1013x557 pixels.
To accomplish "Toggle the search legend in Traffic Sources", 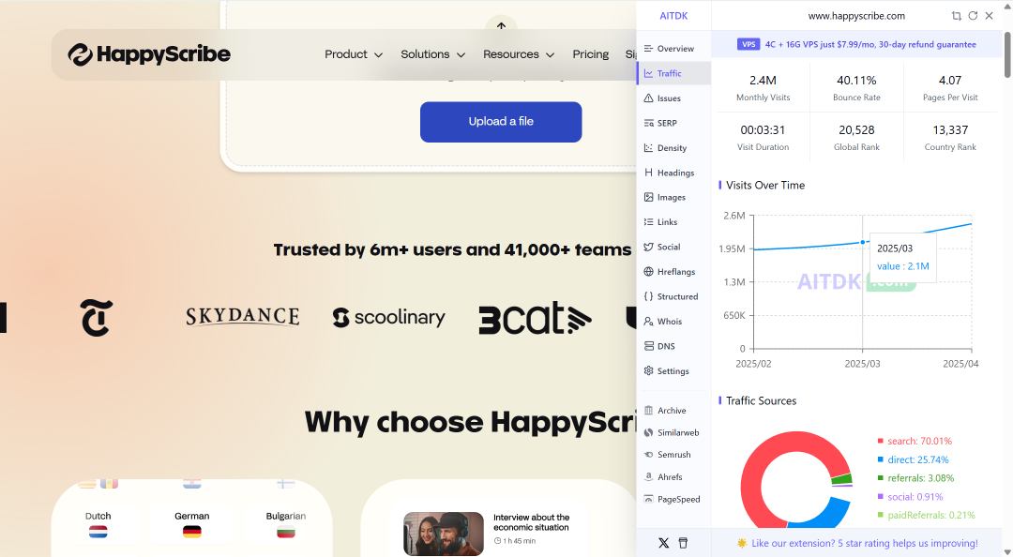I will coord(915,442).
